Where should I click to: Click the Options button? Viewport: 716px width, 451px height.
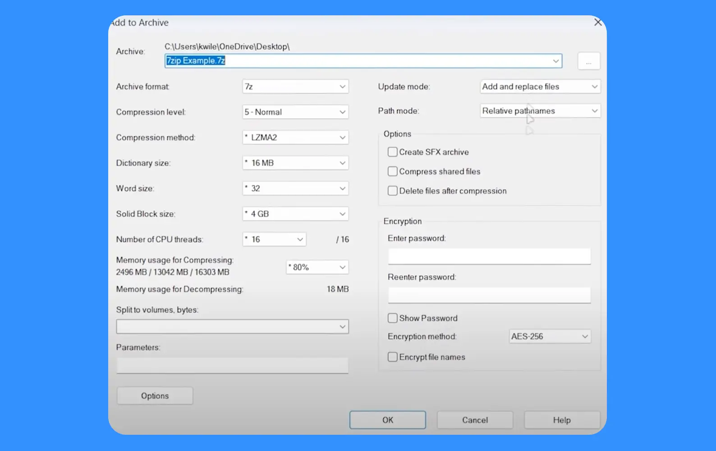(155, 396)
